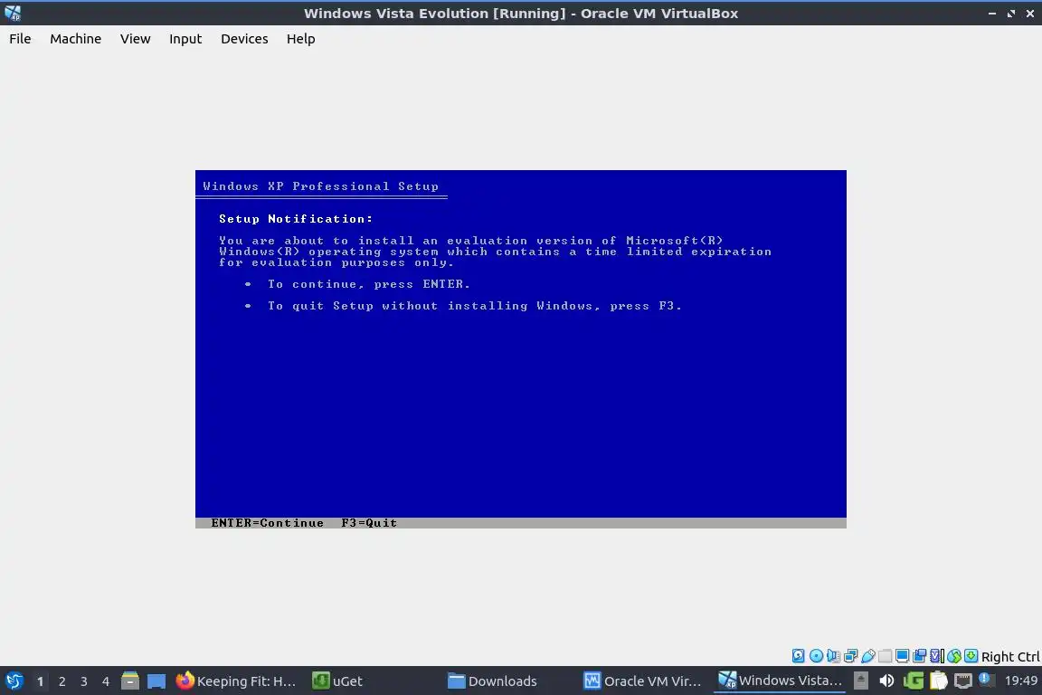Click the CPU virtualization status icon

coord(936,656)
